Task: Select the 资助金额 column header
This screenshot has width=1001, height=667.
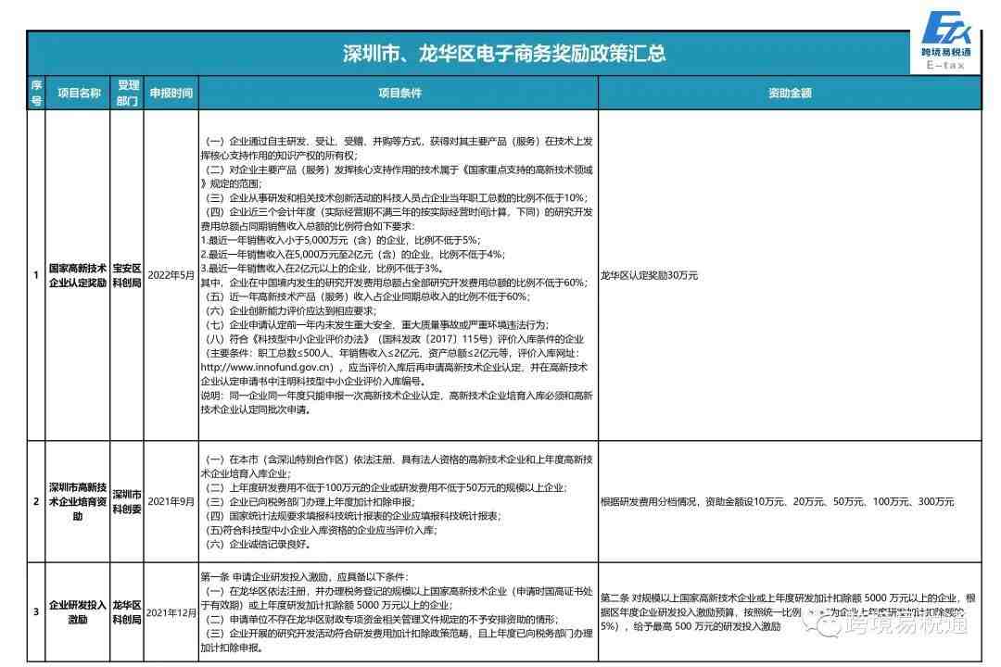Action: [x=790, y=93]
